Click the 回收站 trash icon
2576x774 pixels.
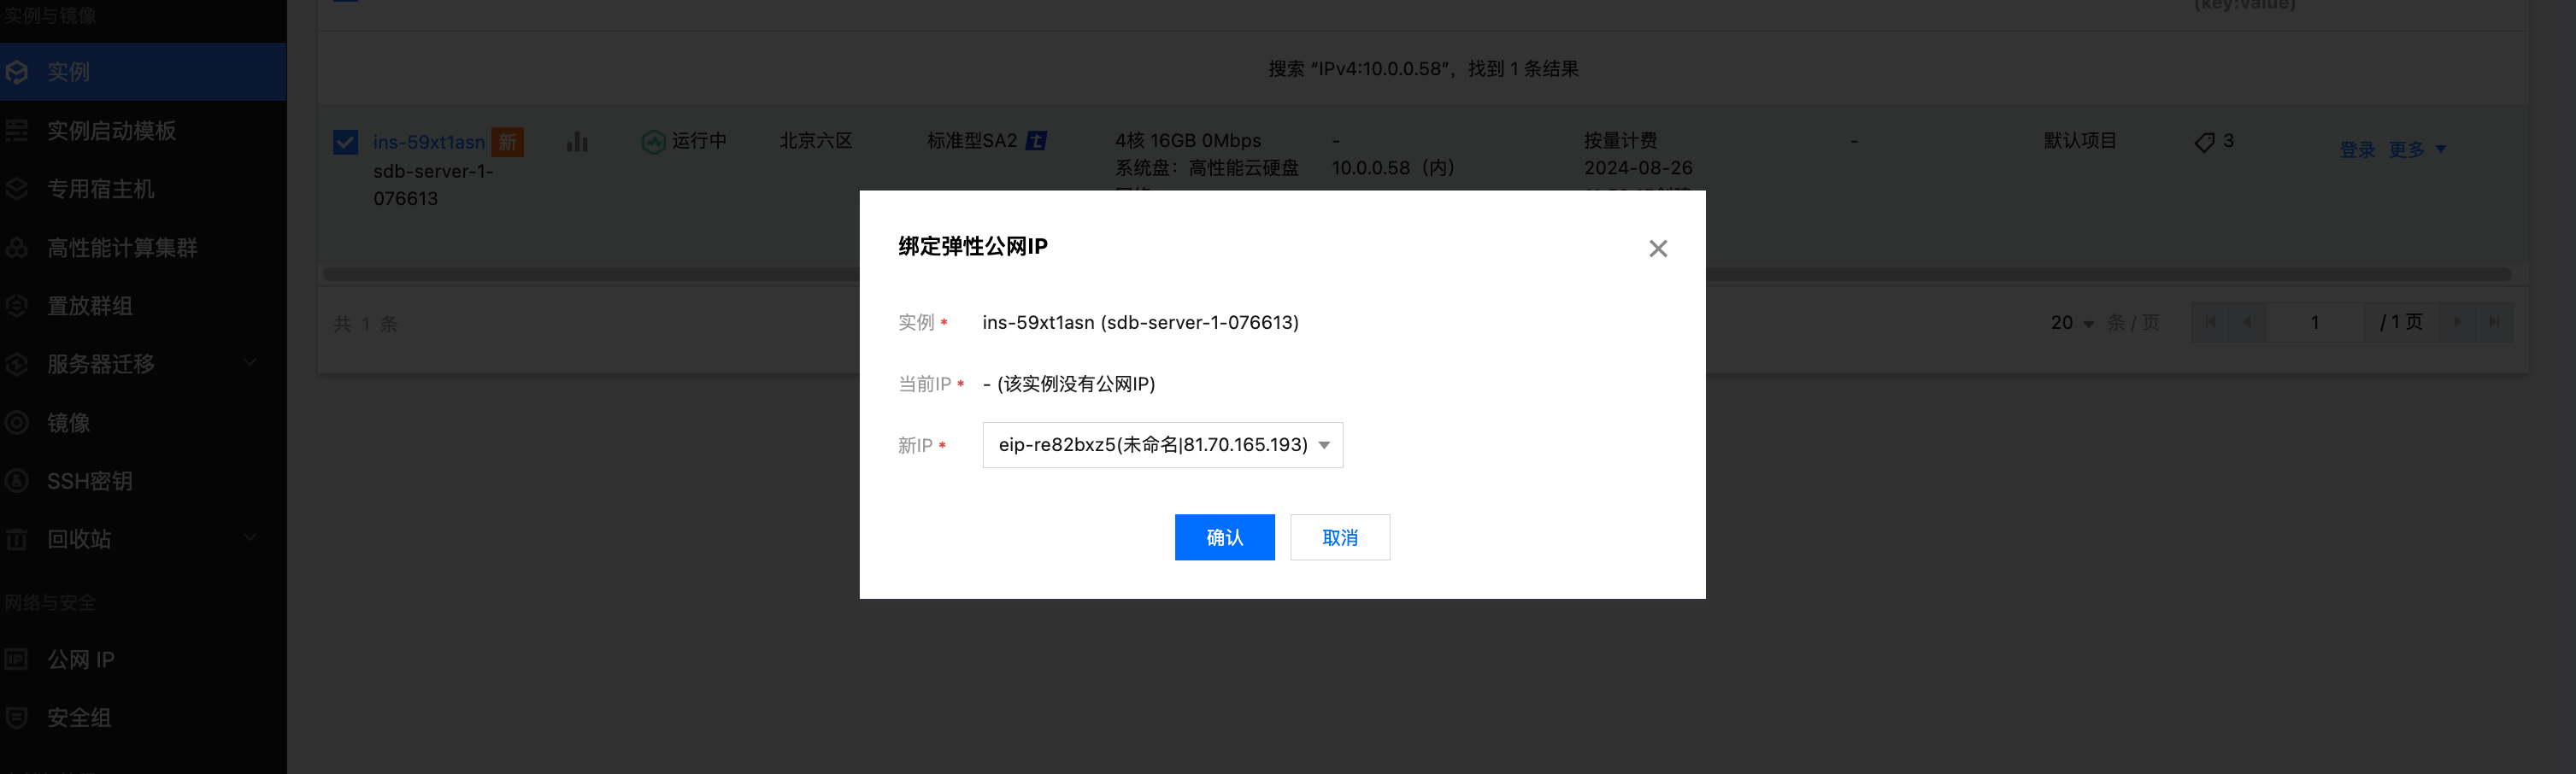point(16,540)
